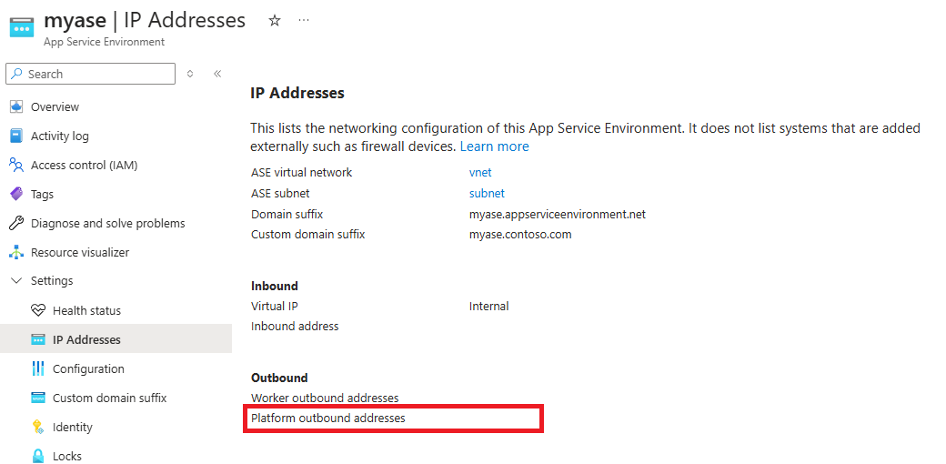Click the Custom domain suffix field label
Screen dimensions: 946x464
307,234
